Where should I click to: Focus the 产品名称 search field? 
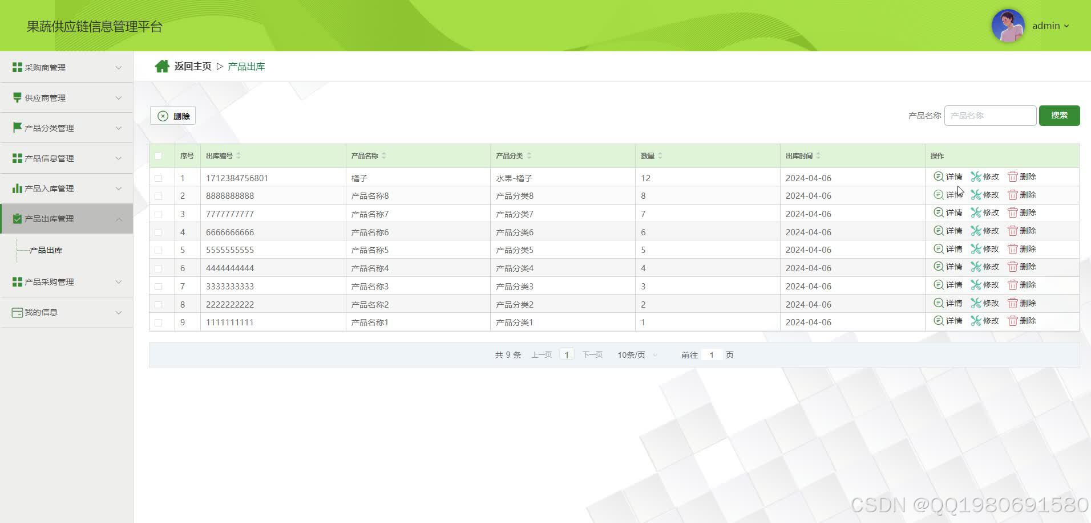click(990, 115)
